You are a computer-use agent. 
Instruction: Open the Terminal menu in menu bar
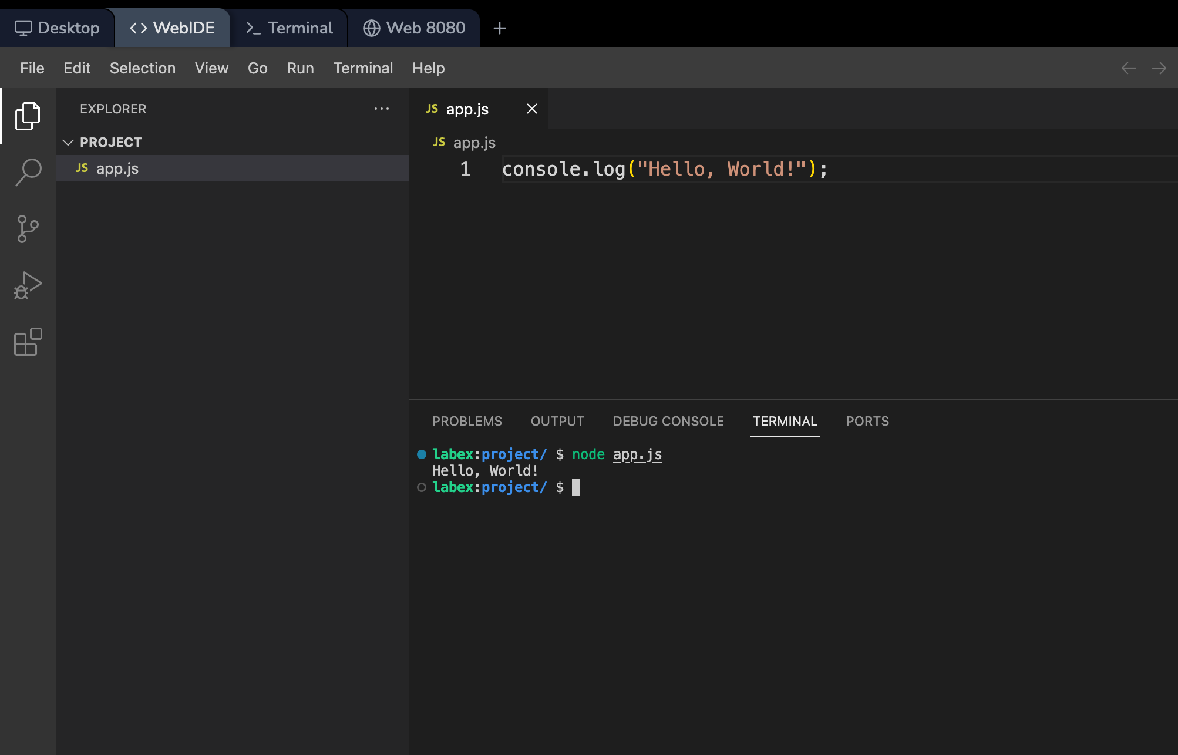(x=363, y=68)
